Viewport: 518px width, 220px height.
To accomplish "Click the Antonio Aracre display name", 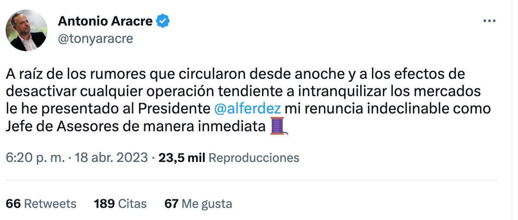I will 105,21.
